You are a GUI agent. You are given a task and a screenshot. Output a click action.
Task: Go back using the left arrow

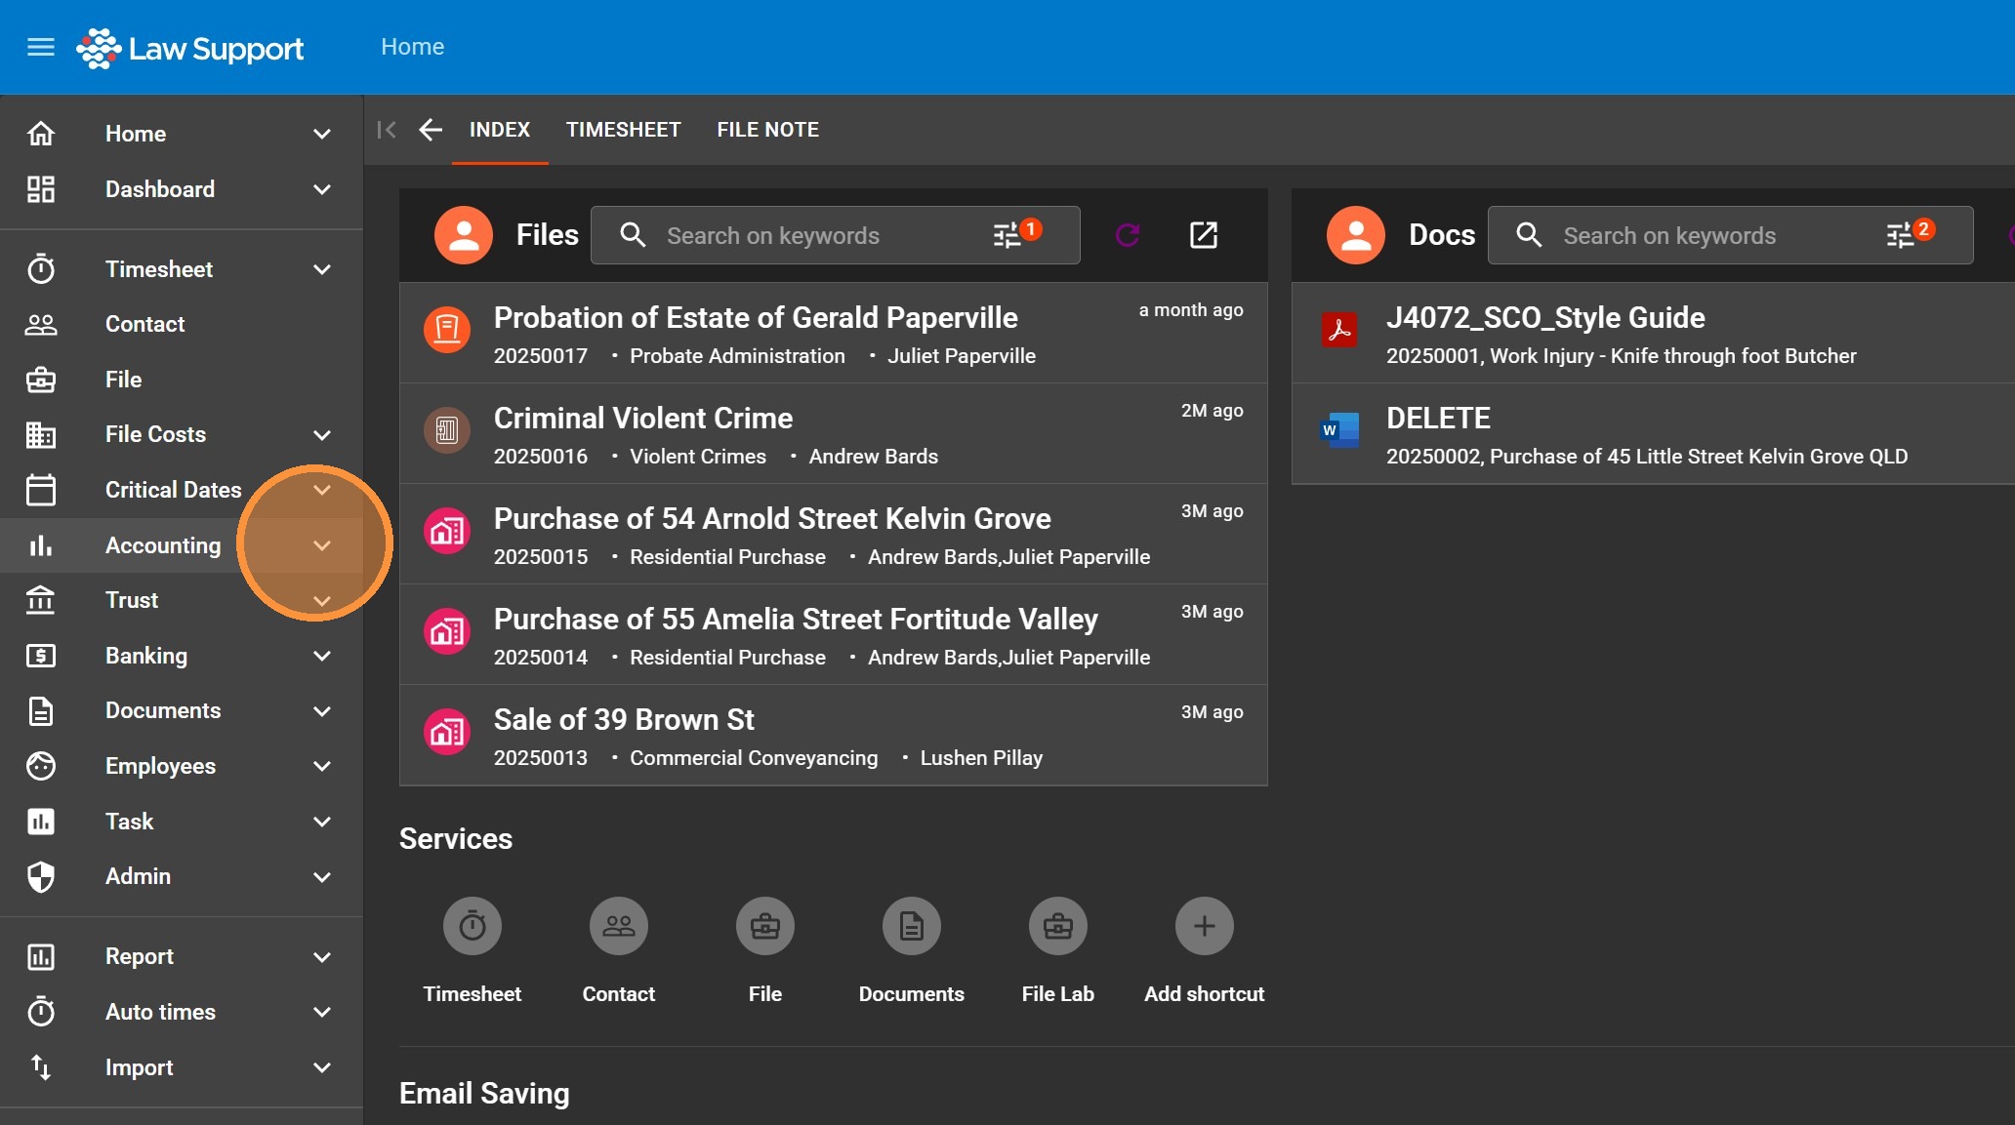[x=431, y=130]
